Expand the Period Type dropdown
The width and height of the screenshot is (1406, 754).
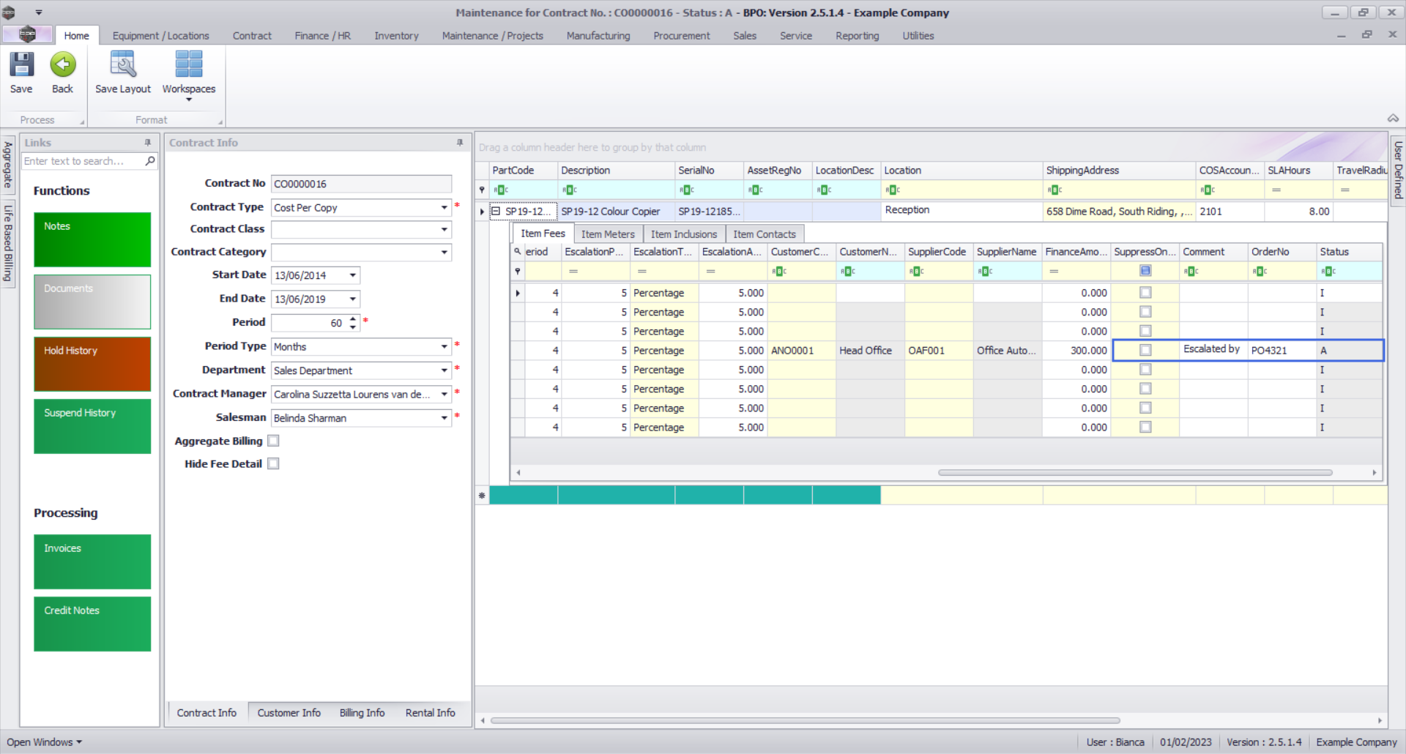[x=444, y=346]
